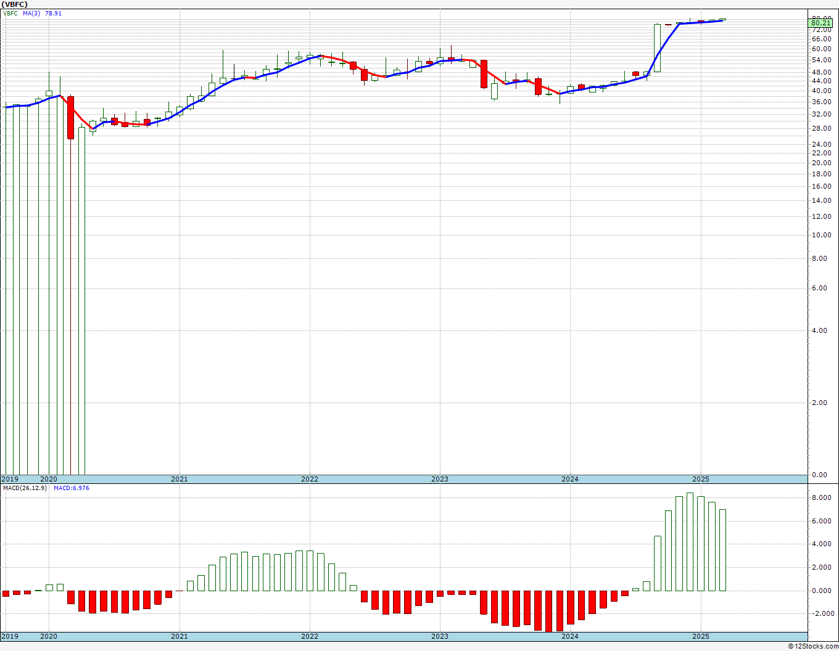Click "24.00" on the price axis
Screen dimensions: 839x651
[x=821, y=144]
